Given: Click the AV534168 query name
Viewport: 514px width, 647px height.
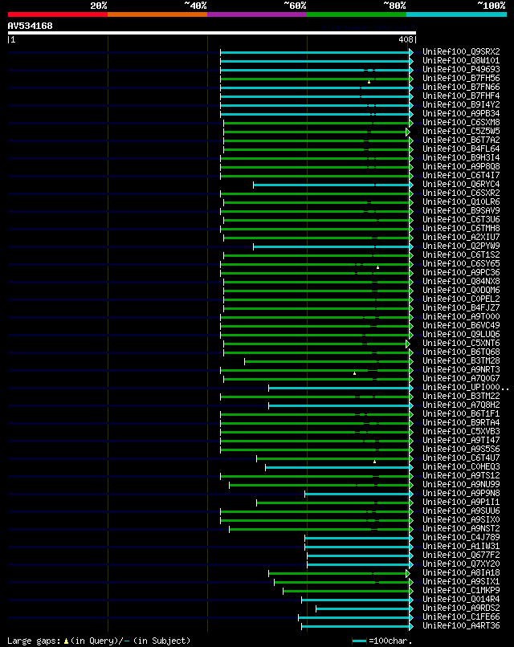Looking at the screenshot, I should 31,26.
